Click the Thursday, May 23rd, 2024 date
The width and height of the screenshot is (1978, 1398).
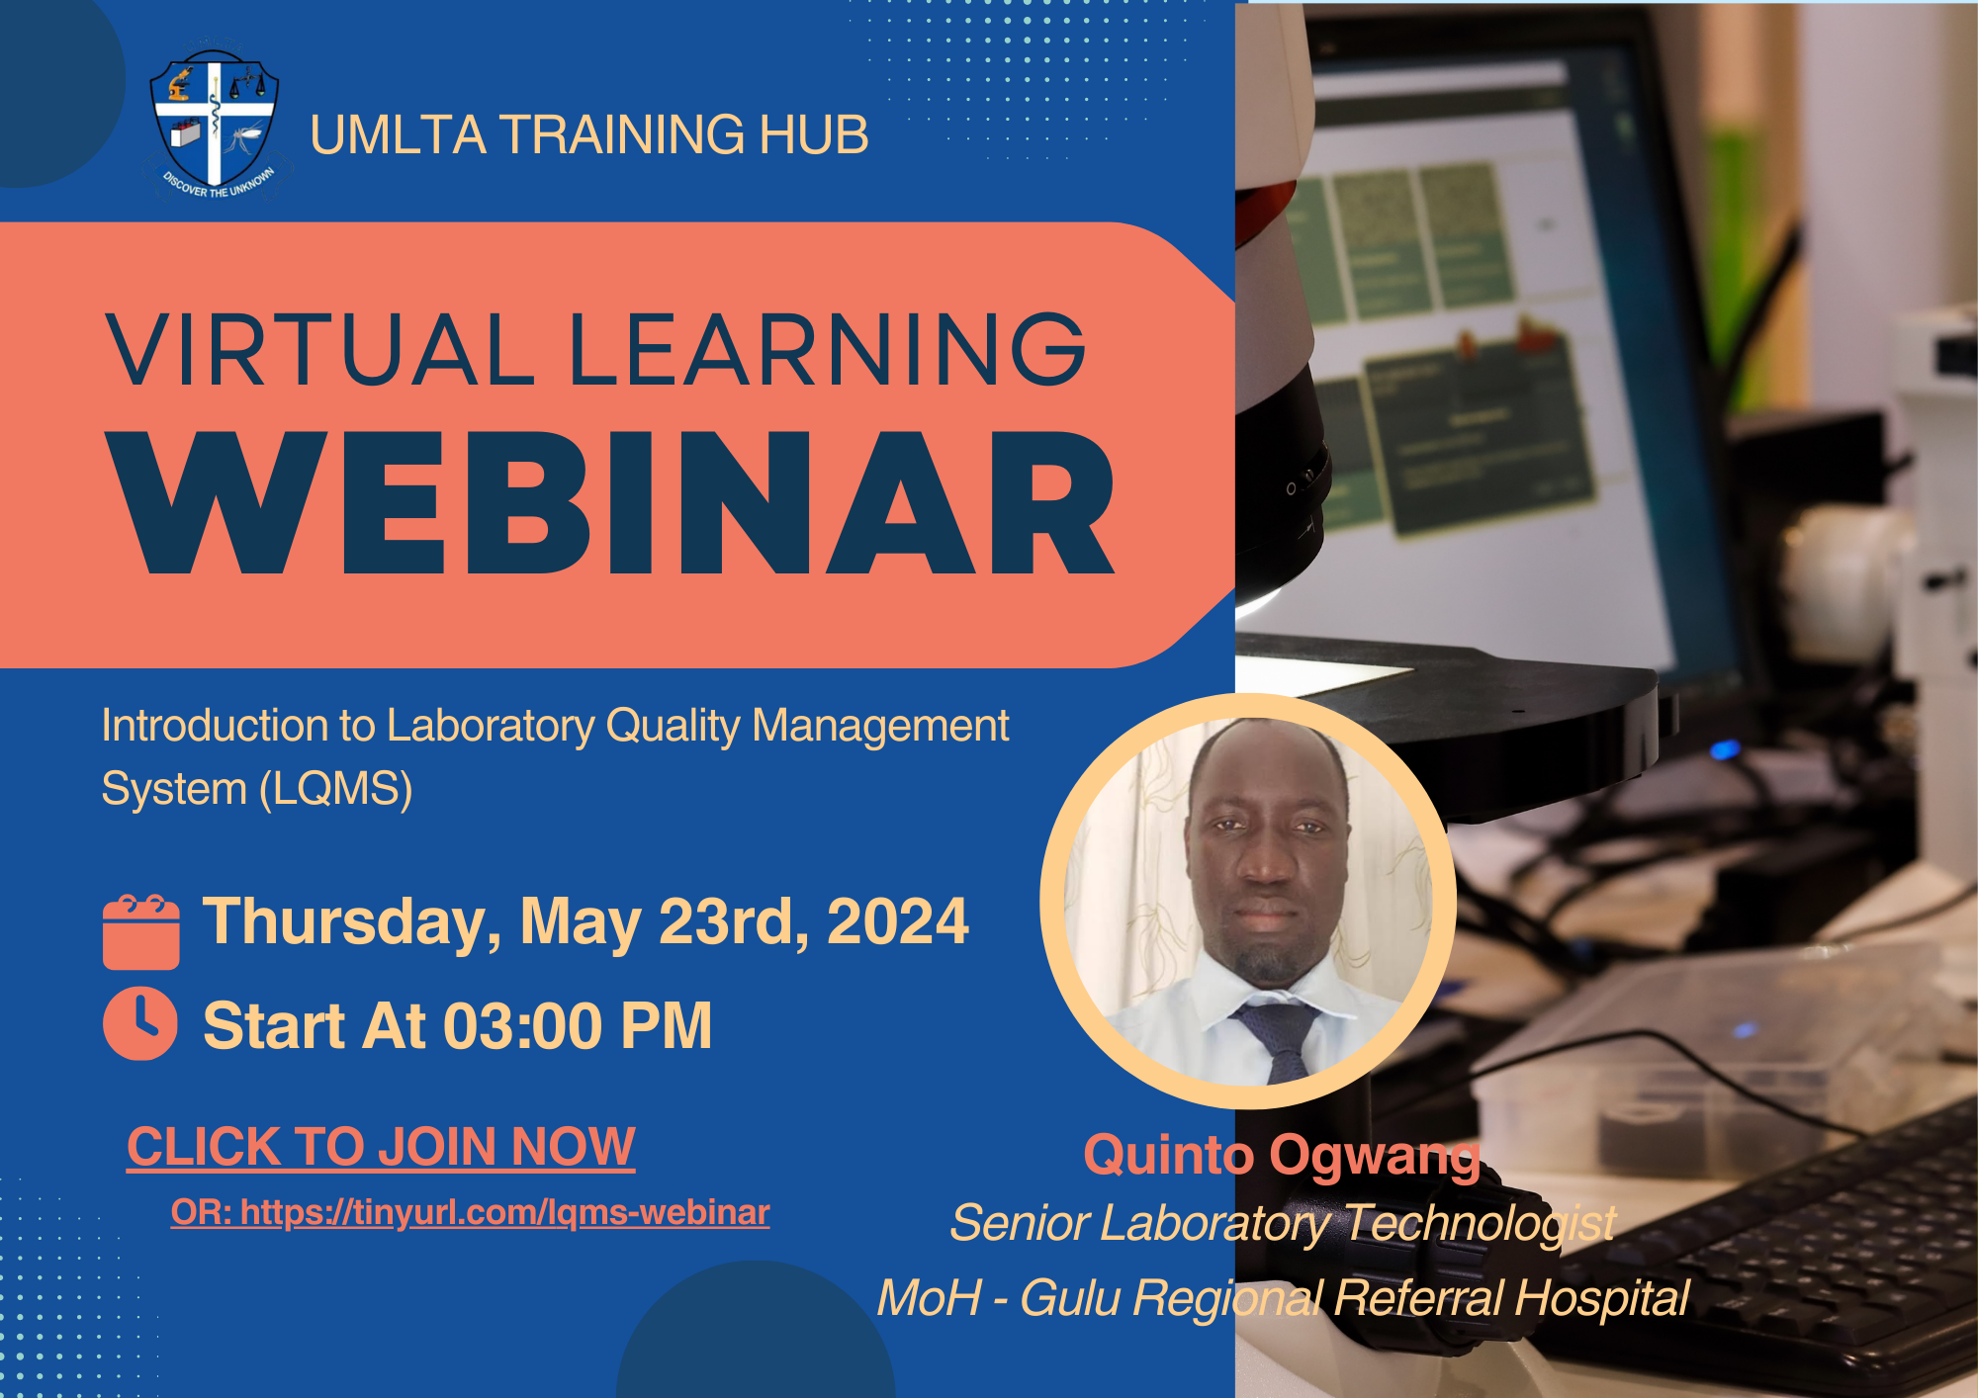(x=585, y=922)
